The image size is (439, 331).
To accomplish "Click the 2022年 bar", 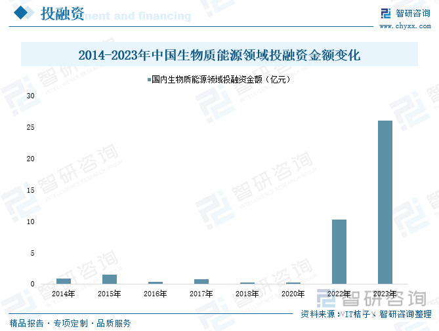I will point(339,252).
